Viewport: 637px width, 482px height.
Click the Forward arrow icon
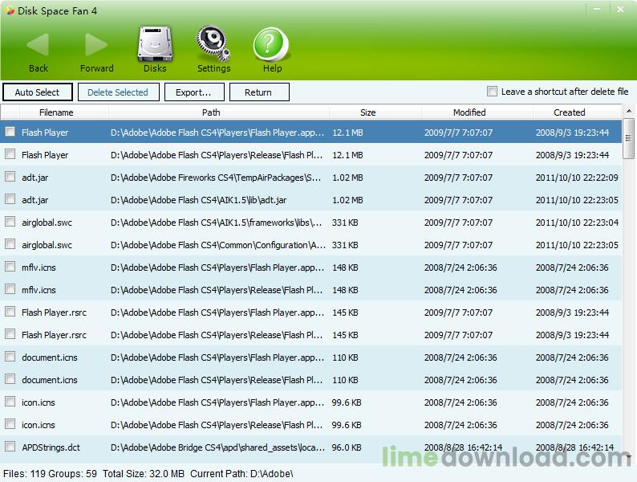pos(96,45)
